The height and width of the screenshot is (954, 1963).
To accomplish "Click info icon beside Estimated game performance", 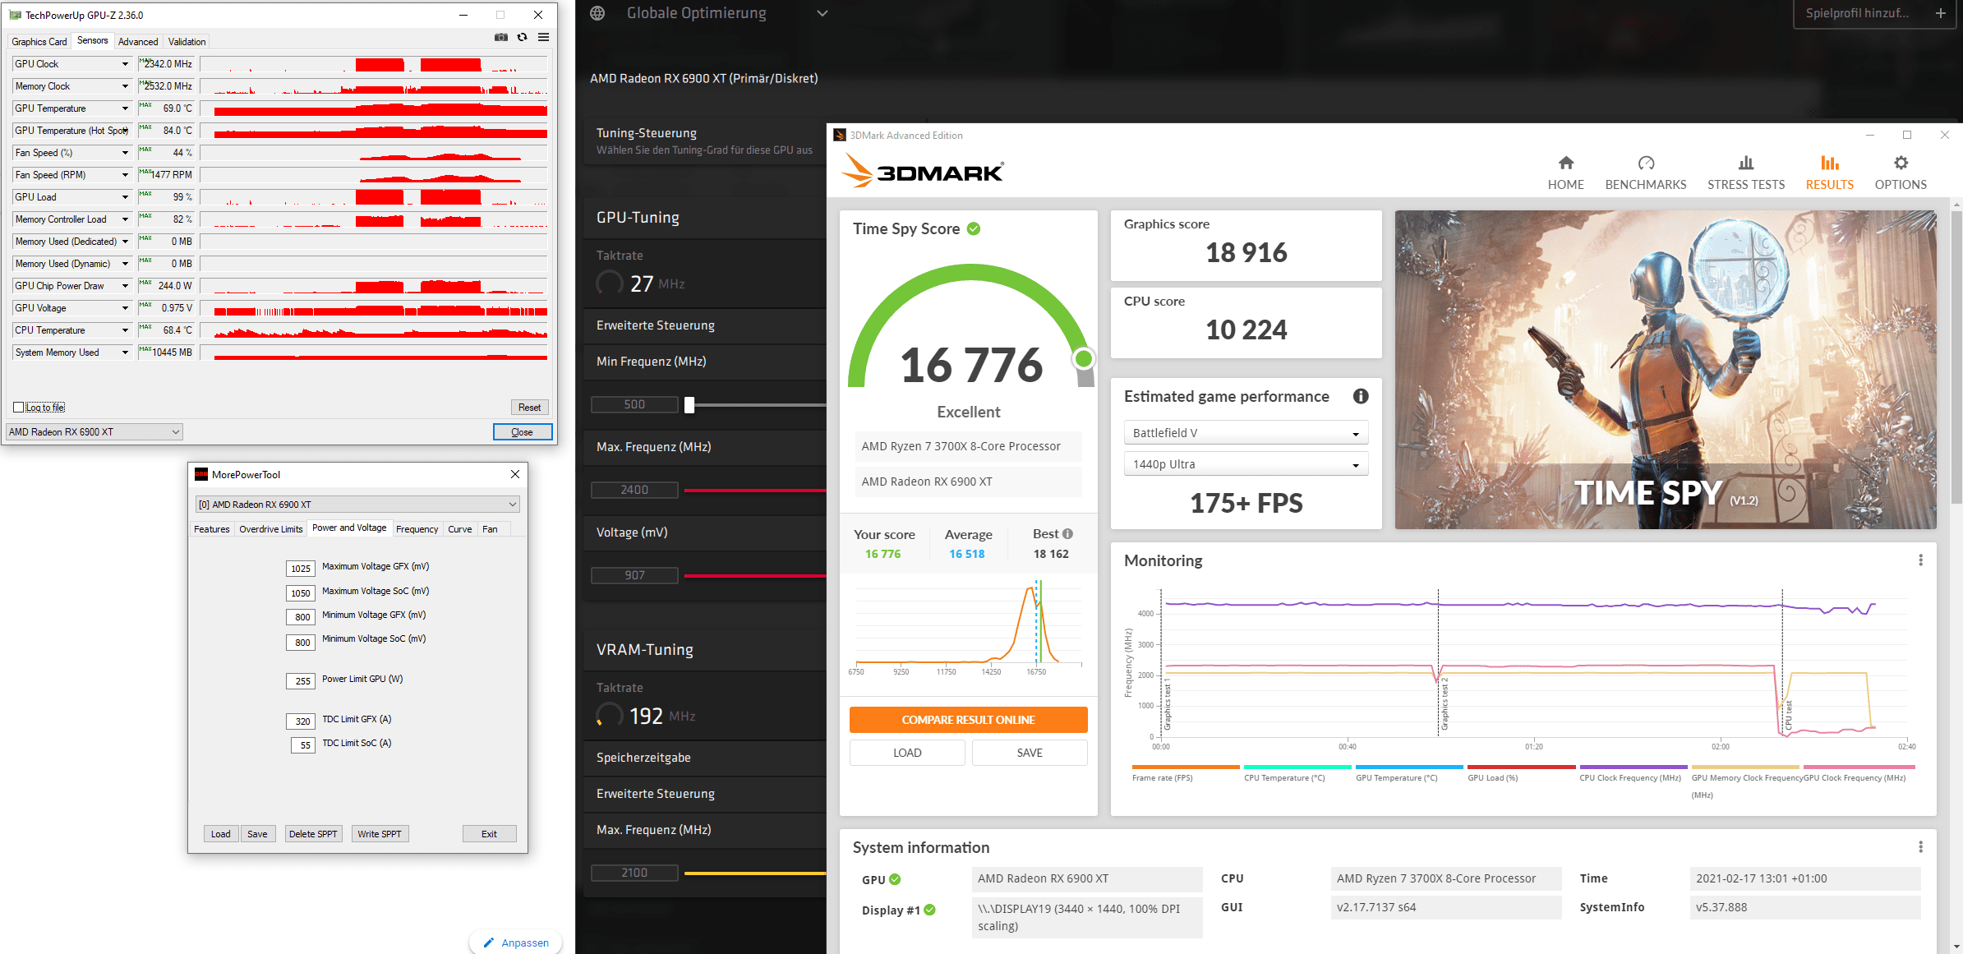I will [1361, 397].
